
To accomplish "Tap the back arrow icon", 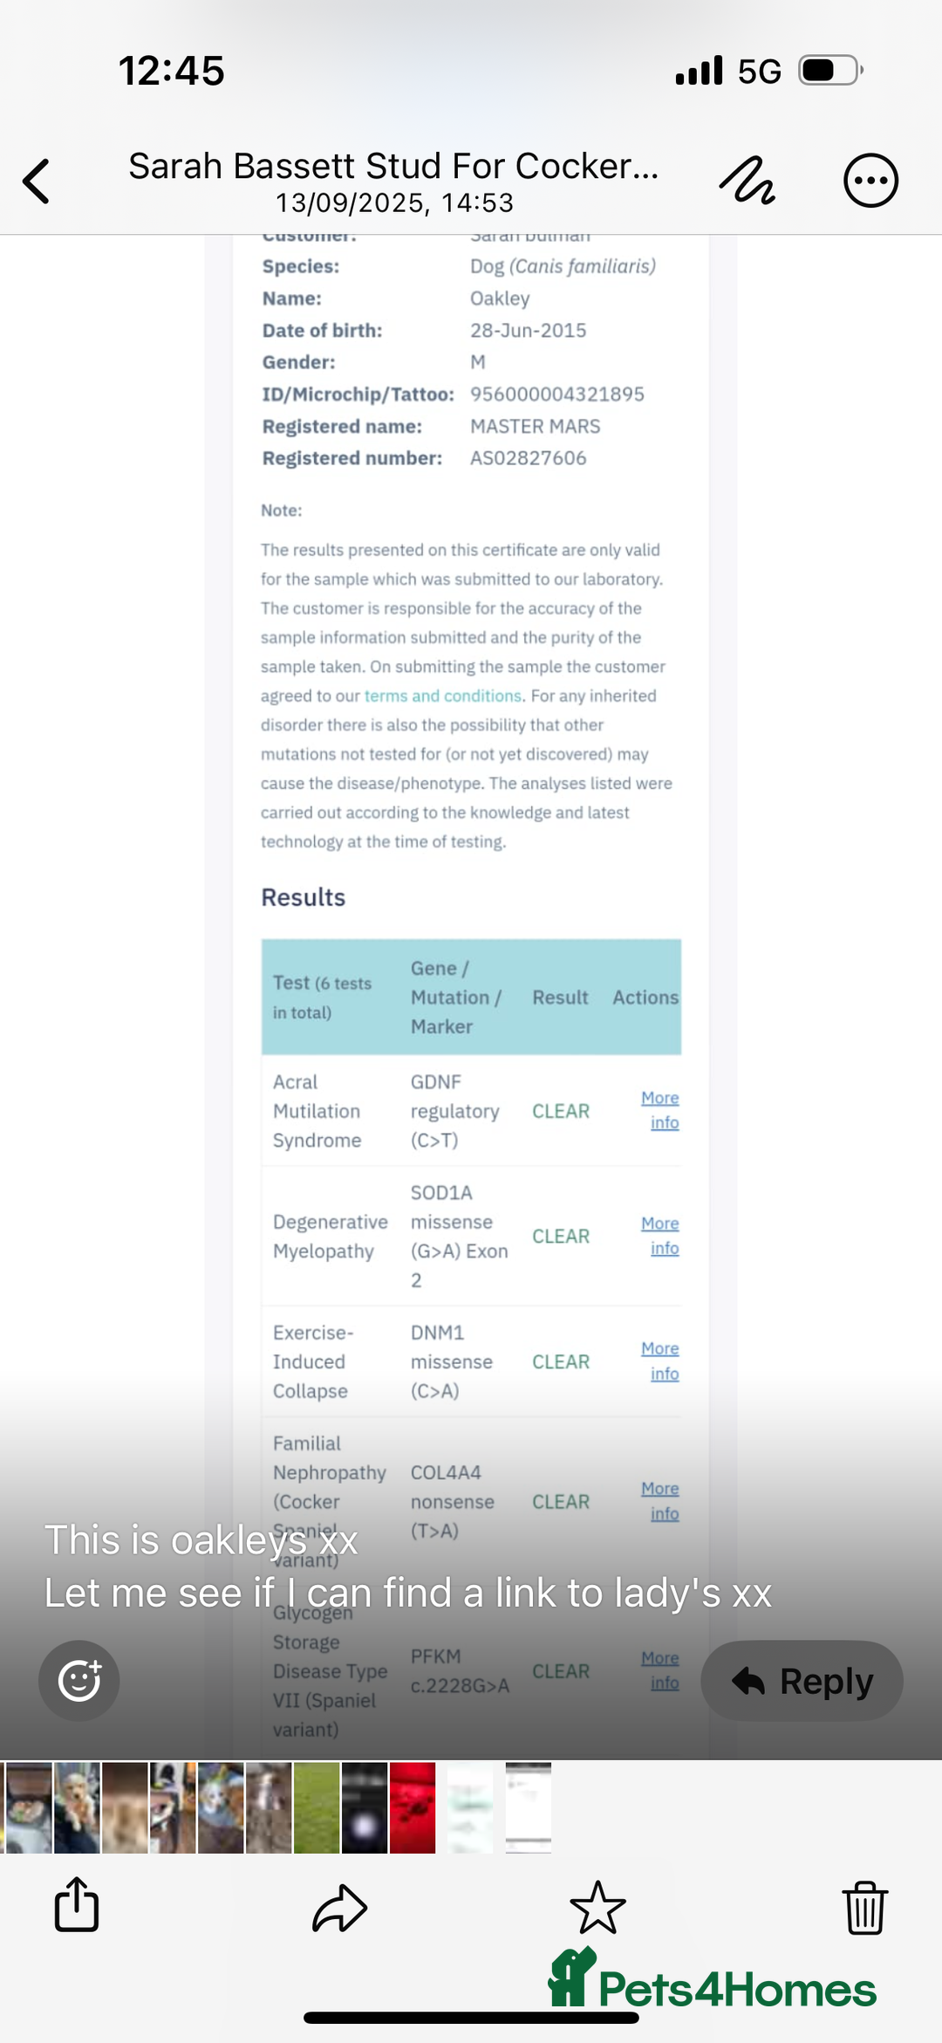I will click(37, 182).
